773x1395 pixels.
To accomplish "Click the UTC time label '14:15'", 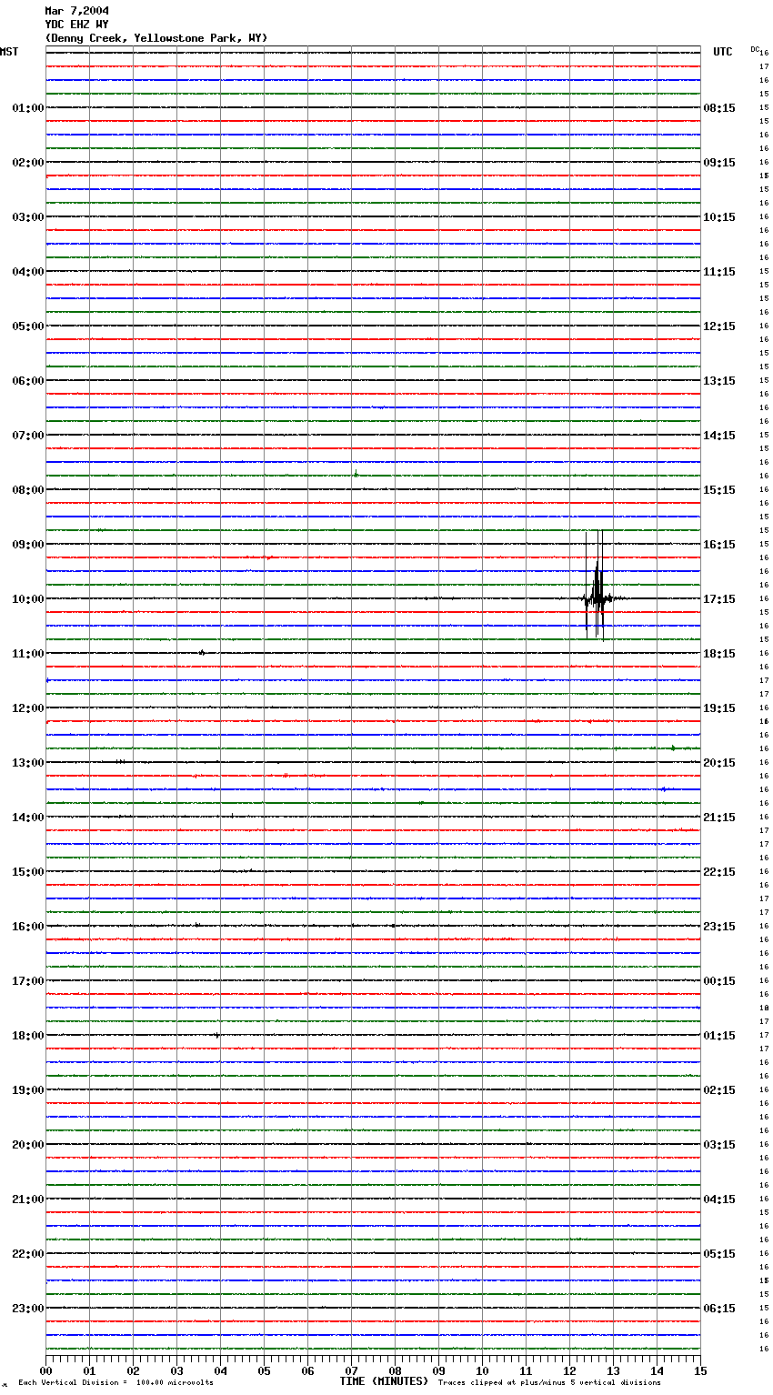I will click(719, 436).
